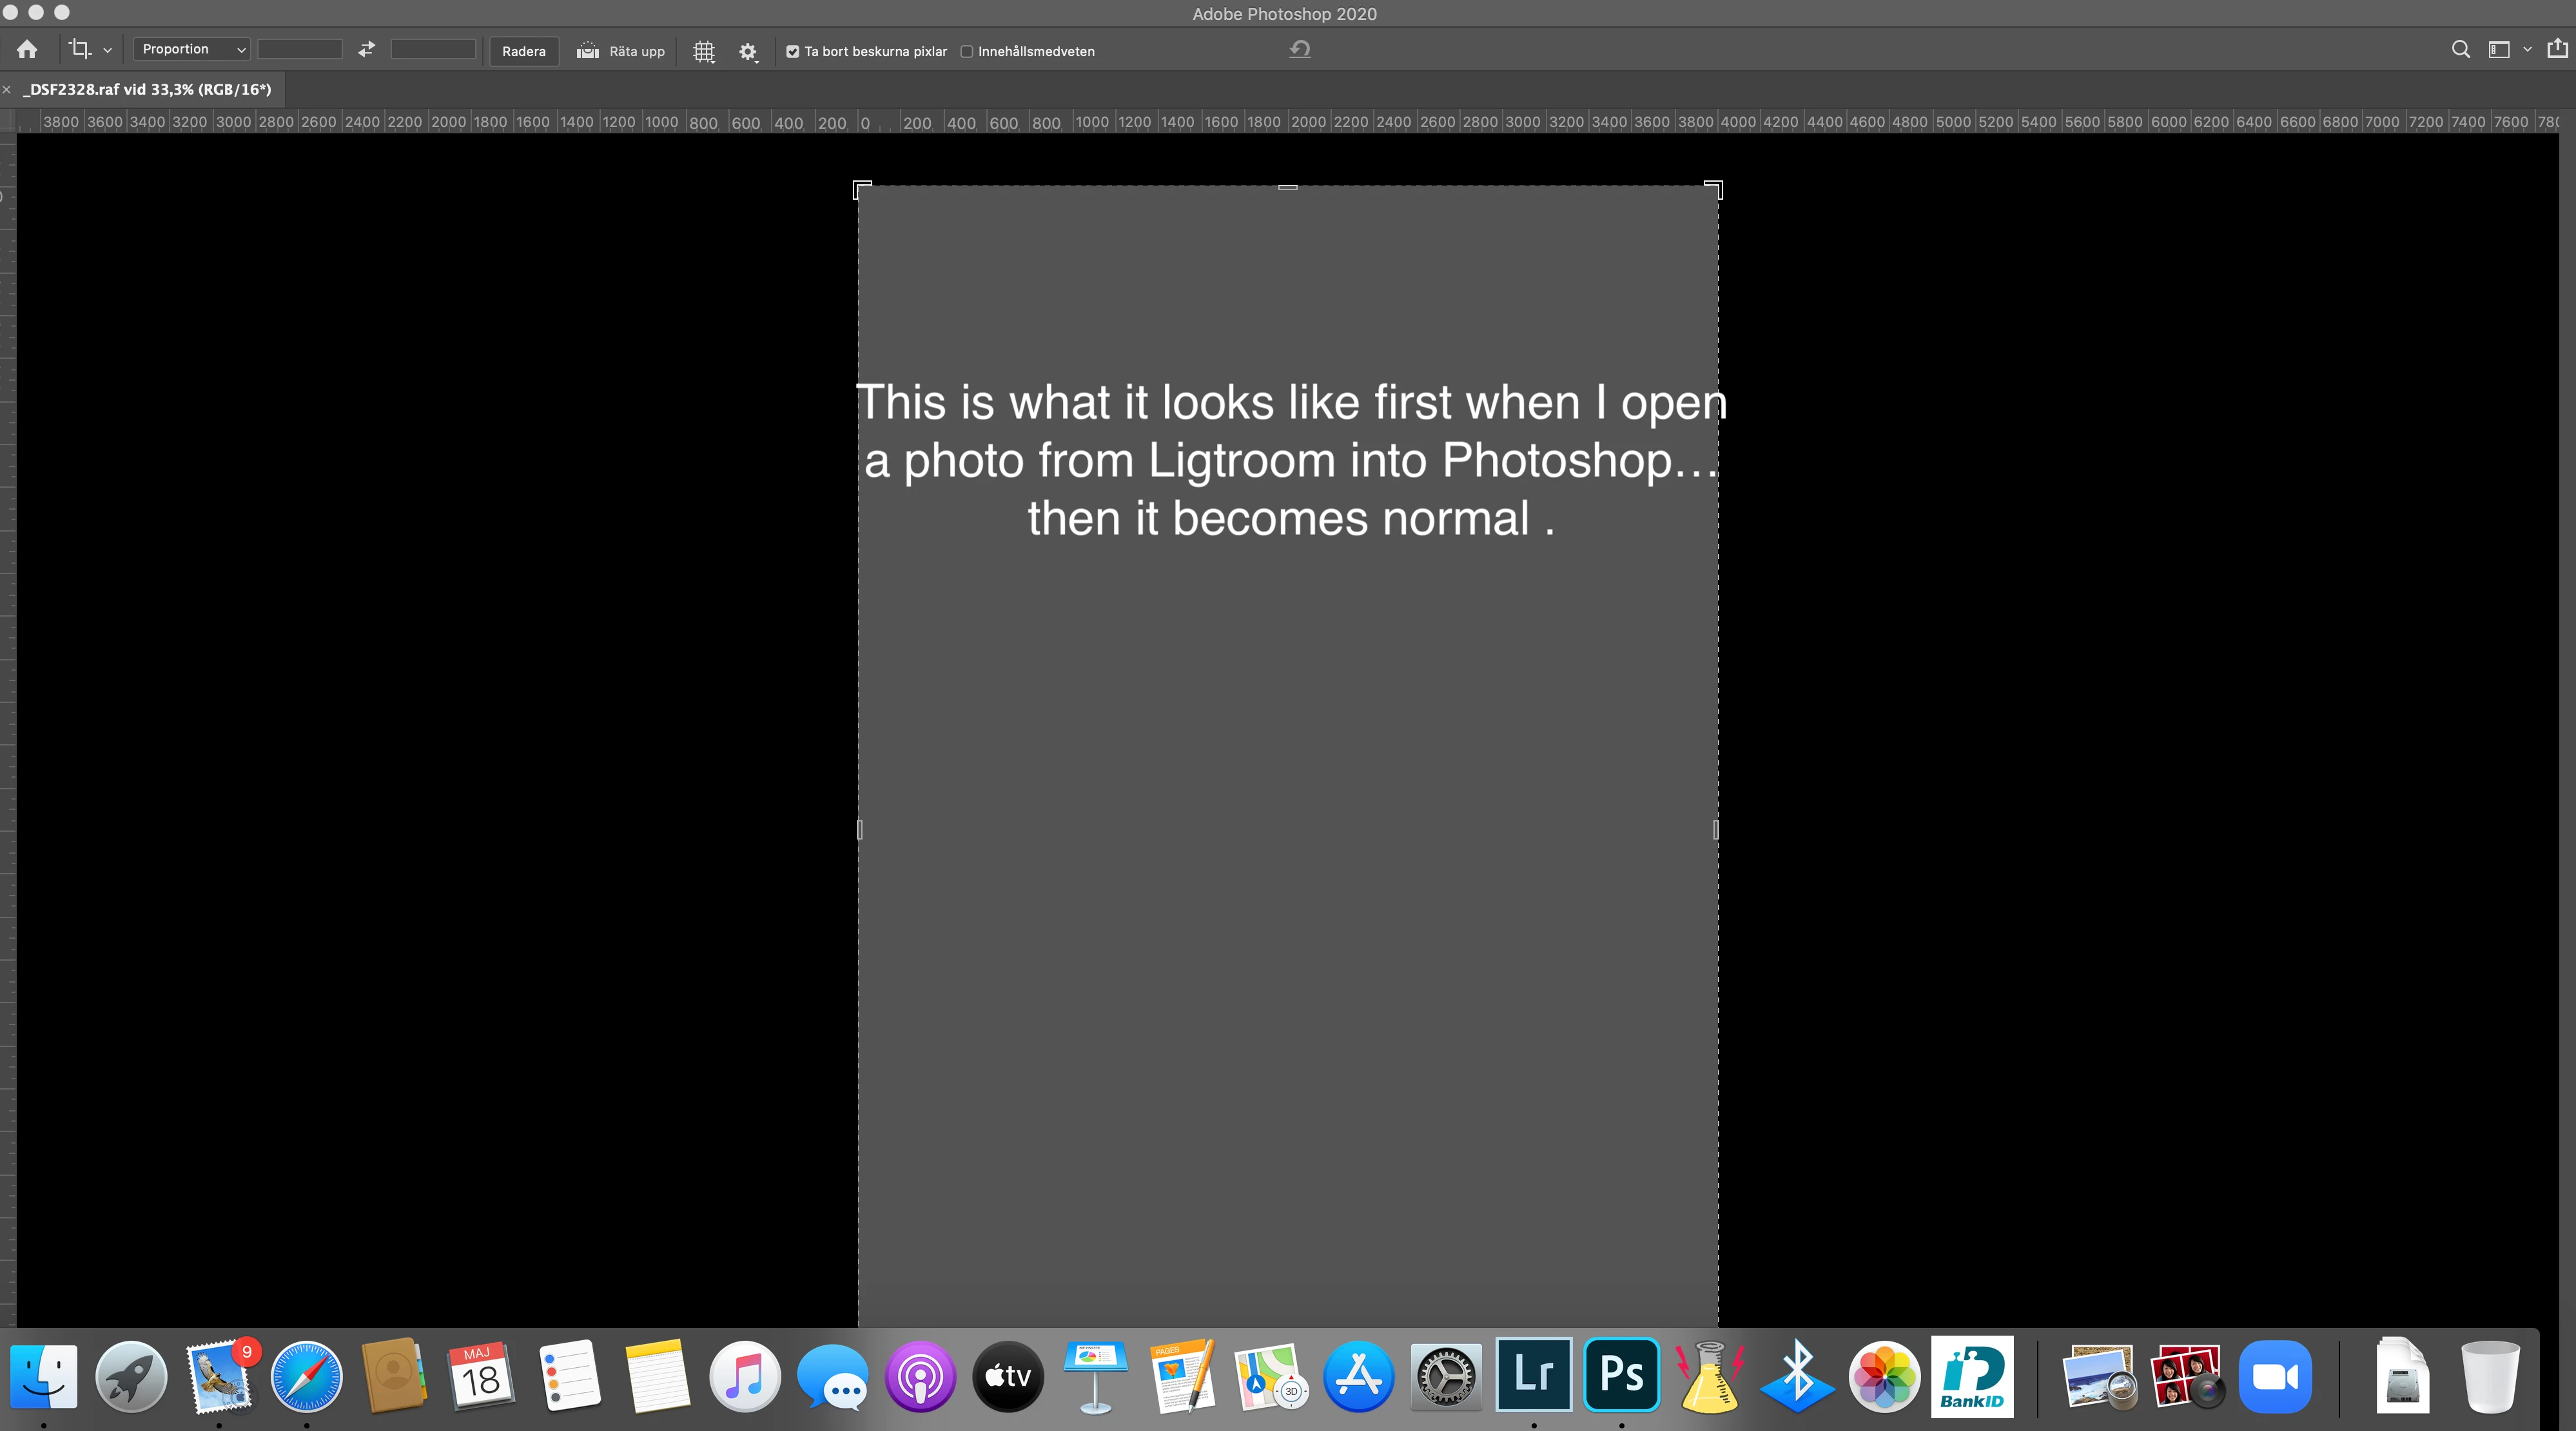Uncheck Ta bort beskurna pixlar
This screenshot has height=1431, width=2576.
point(793,52)
